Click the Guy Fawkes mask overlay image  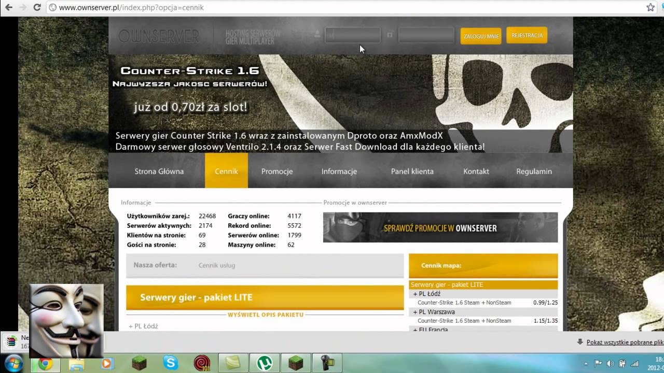(66, 320)
